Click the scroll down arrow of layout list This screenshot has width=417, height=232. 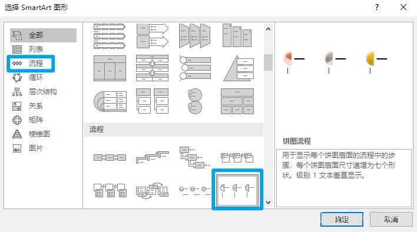269,203
